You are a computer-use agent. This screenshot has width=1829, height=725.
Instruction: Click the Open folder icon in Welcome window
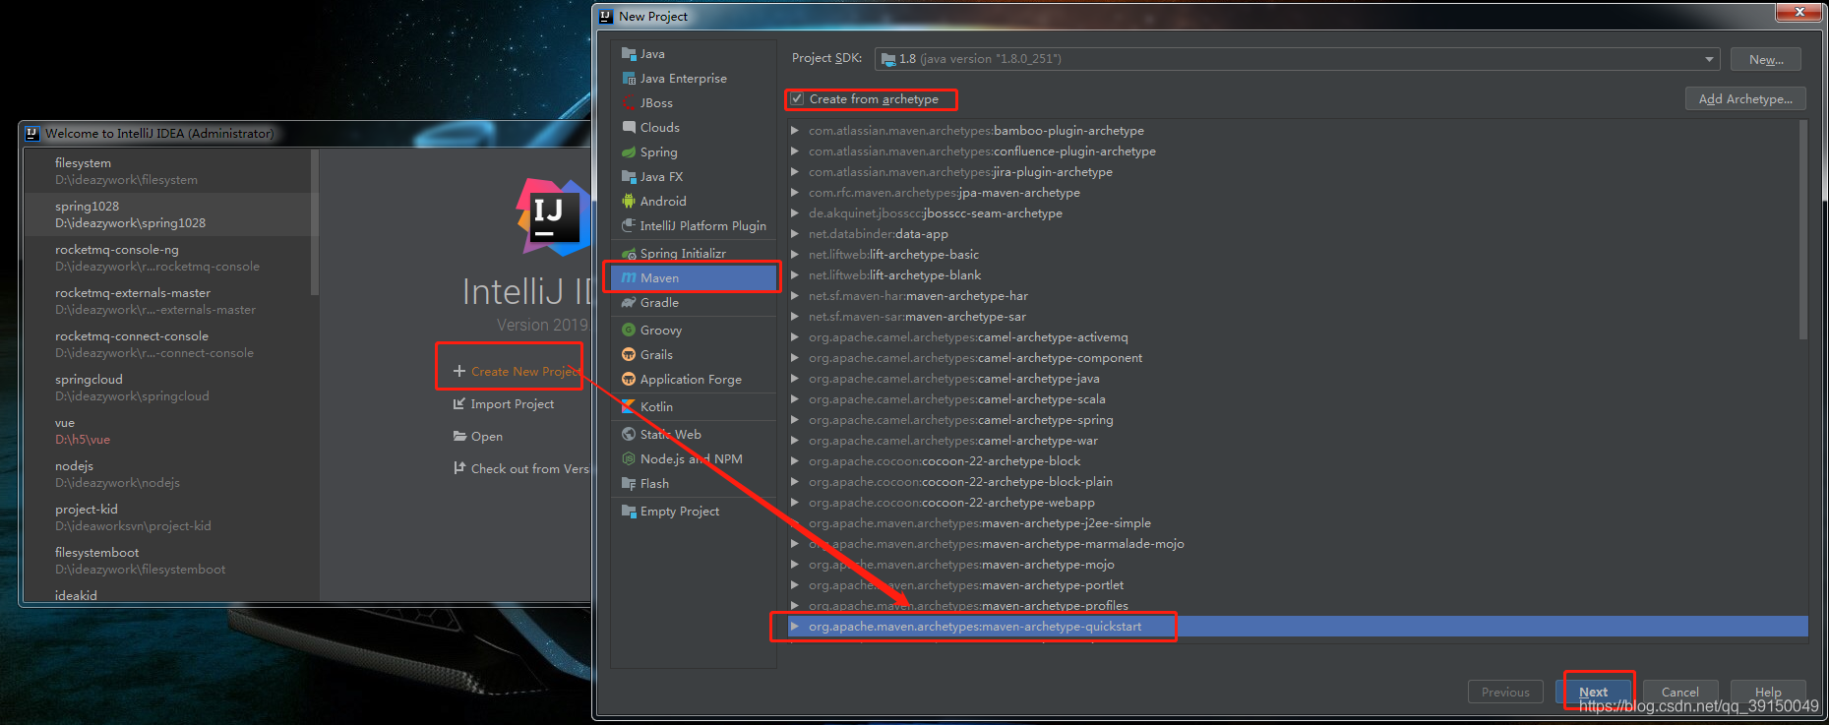click(x=459, y=436)
